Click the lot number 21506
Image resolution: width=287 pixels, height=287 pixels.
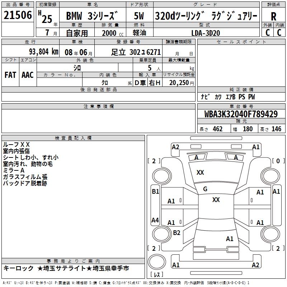[18, 15]
